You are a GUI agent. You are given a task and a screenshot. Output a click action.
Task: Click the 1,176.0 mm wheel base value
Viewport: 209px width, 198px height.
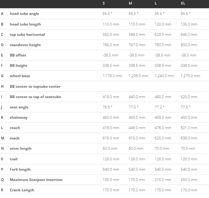112,76
